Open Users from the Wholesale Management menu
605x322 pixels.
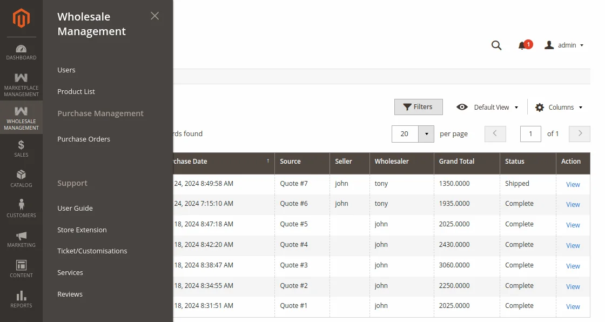coord(66,70)
